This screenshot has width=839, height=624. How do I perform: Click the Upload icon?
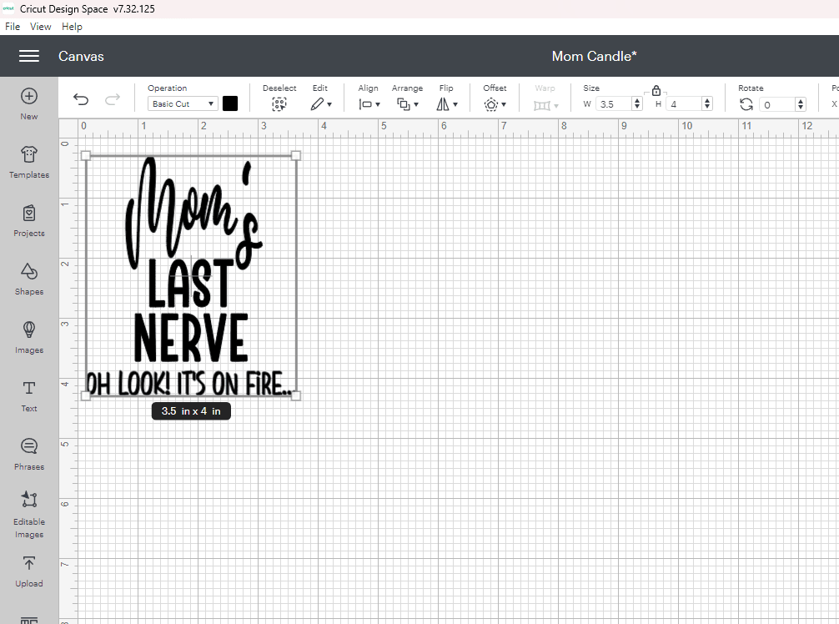point(29,563)
